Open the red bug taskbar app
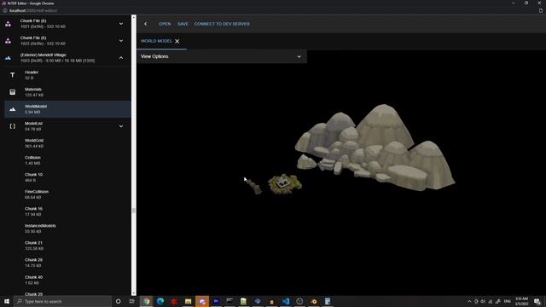Viewport: 546px width, 307px height. (x=174, y=301)
